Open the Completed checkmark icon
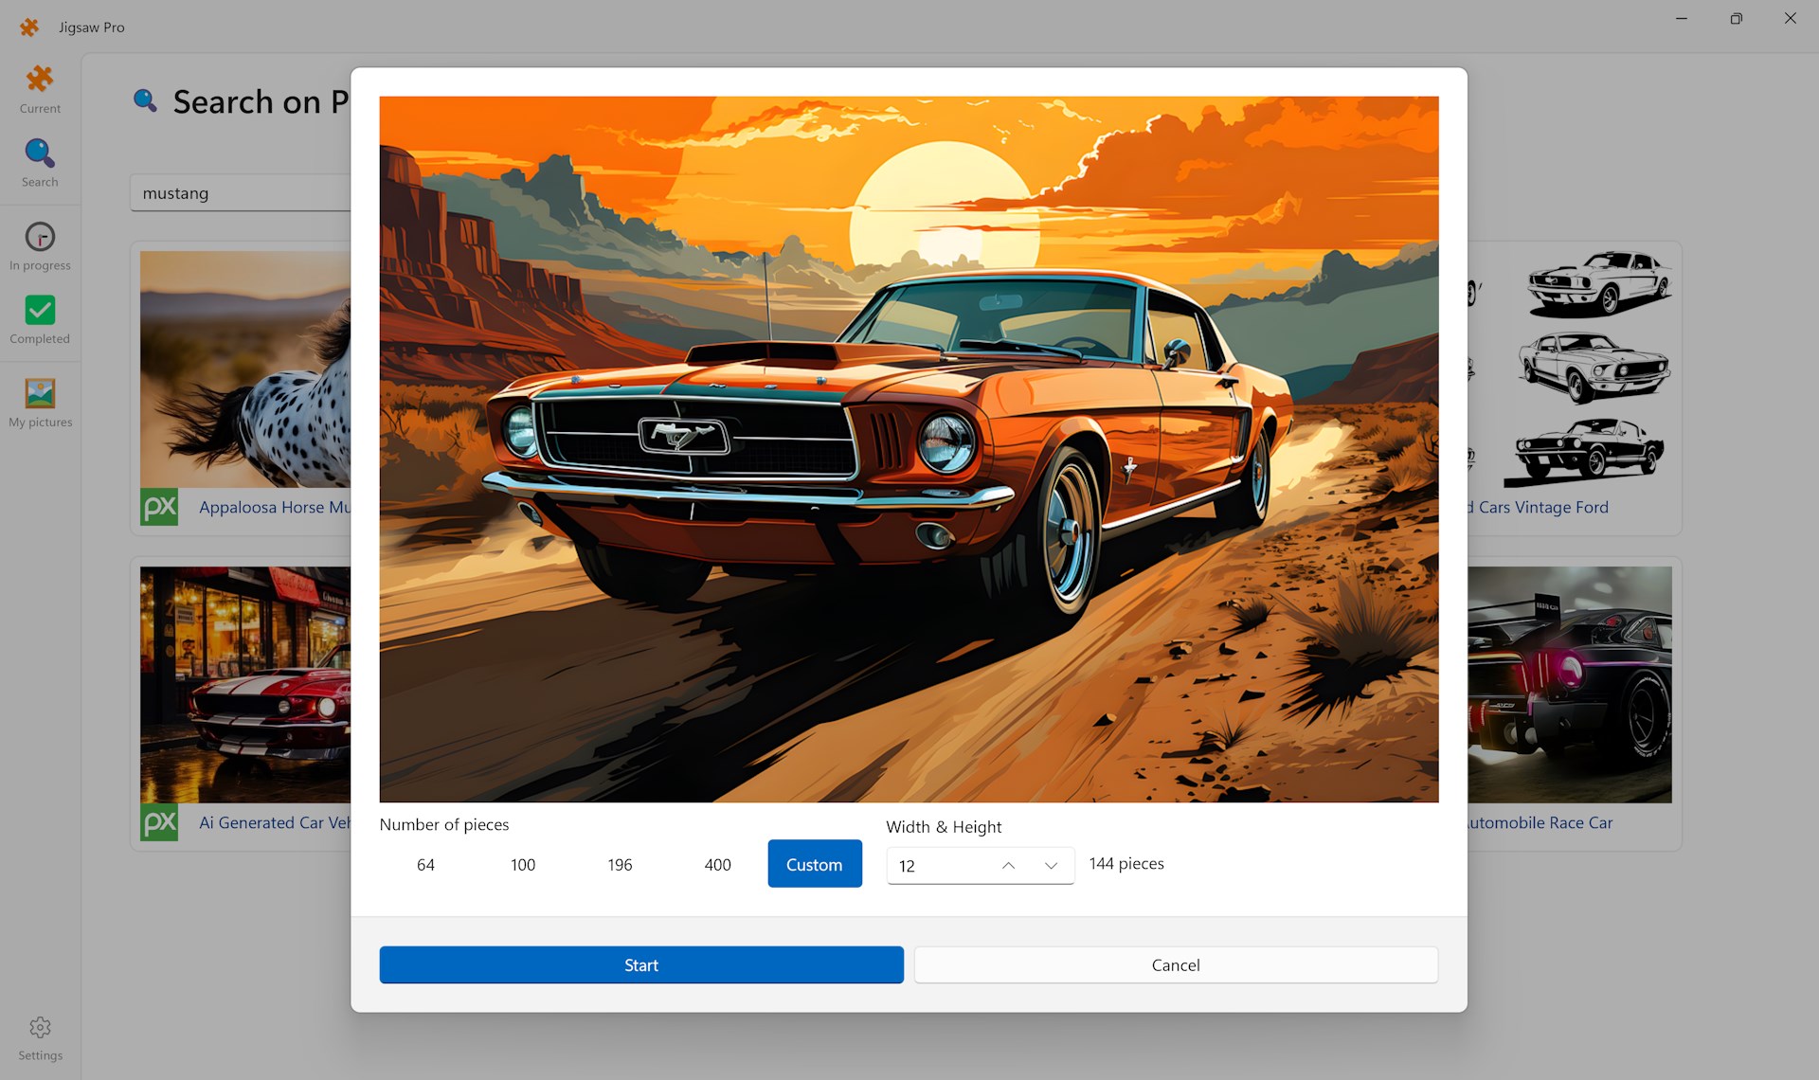The width and height of the screenshot is (1819, 1080). click(40, 311)
